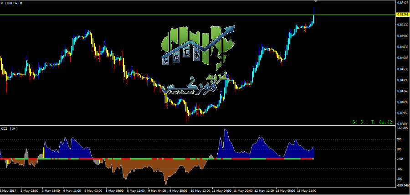Viewport: 410px width, 195px height.
Task: Click the 15 May 21:00 time label
Action: coord(307,191)
